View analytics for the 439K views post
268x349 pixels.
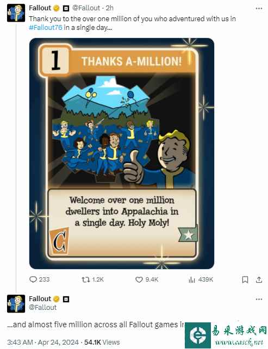click(x=201, y=279)
